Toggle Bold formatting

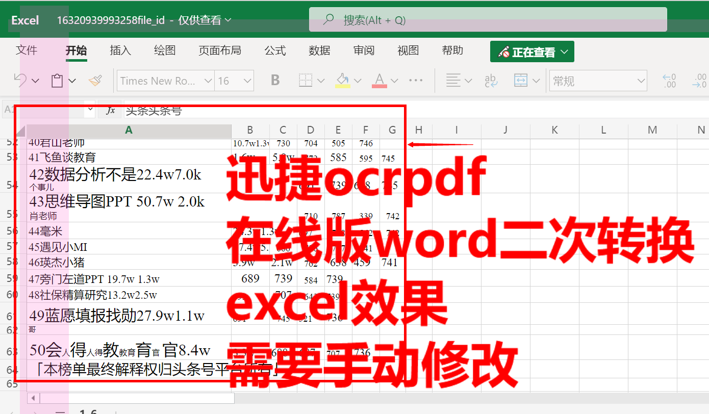point(275,80)
